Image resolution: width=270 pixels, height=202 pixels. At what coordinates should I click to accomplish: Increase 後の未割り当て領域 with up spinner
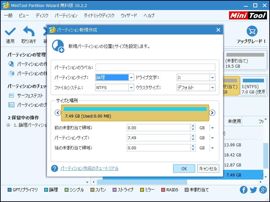[x=193, y=146]
